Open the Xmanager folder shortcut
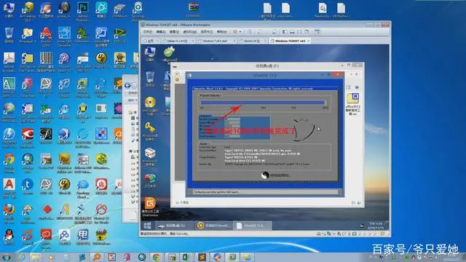Image resolution: width=466 pixels, height=262 pixels. click(x=28, y=35)
